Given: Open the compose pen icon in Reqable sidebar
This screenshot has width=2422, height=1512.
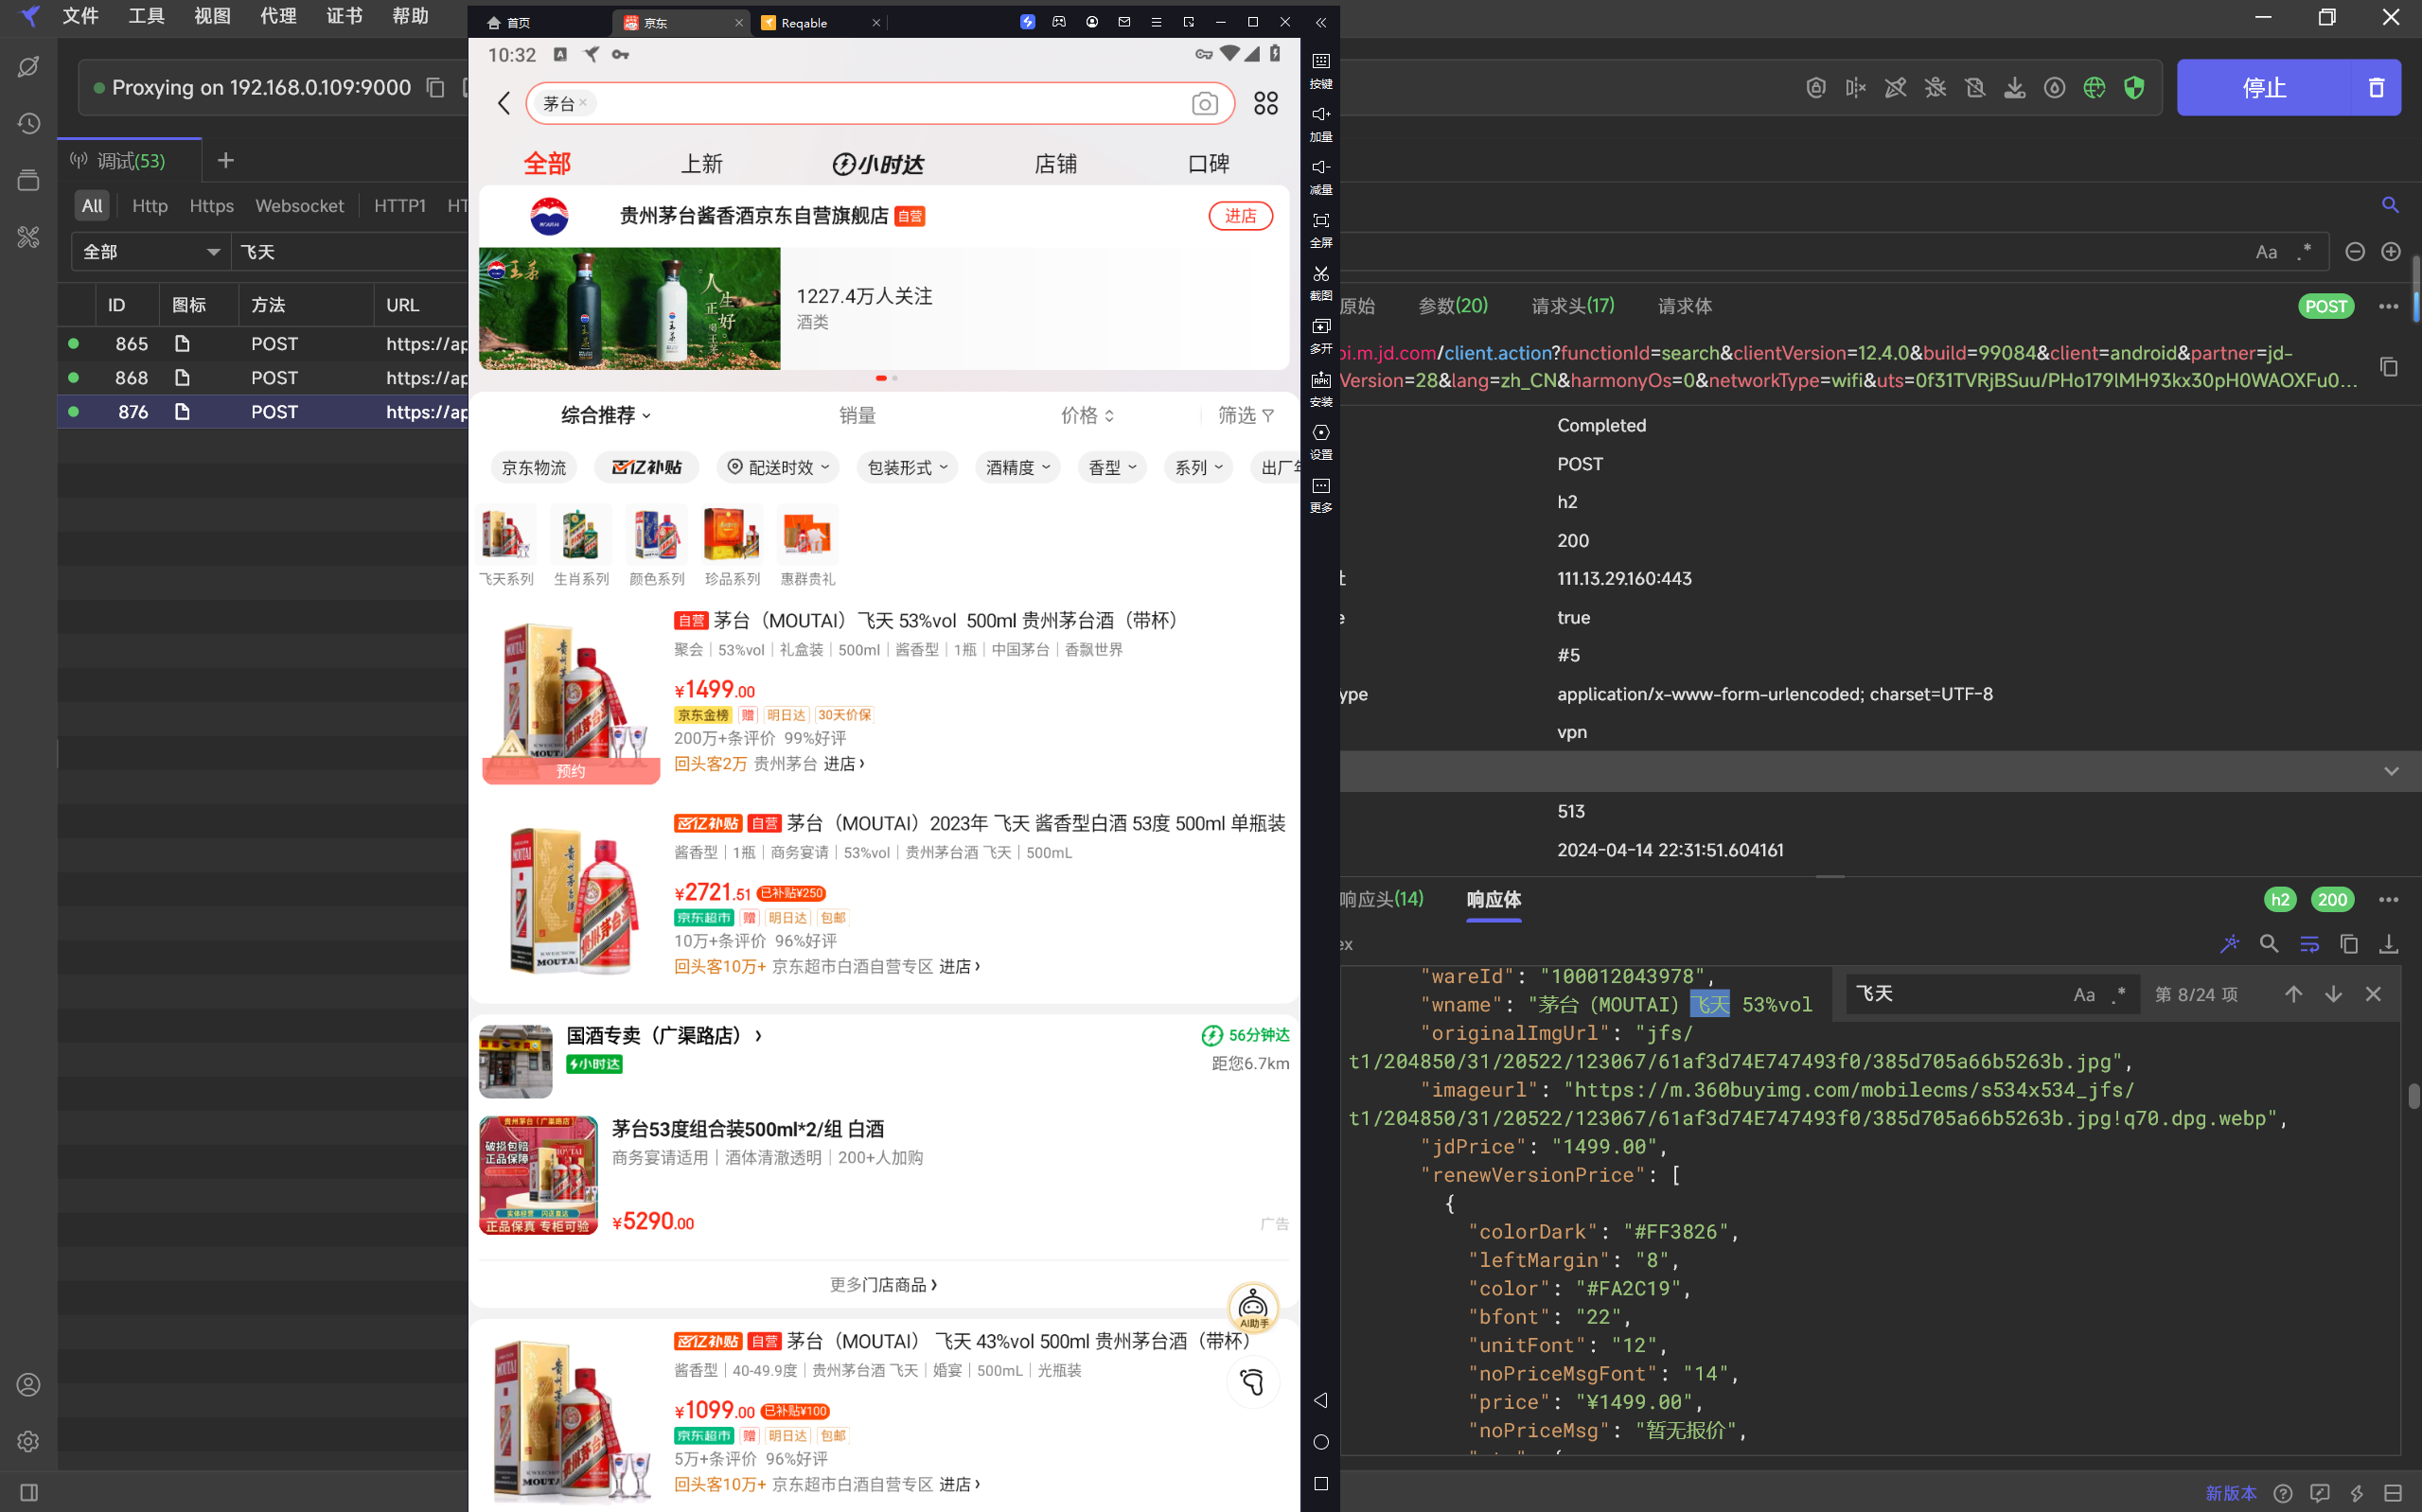Looking at the screenshot, I should 28,67.
